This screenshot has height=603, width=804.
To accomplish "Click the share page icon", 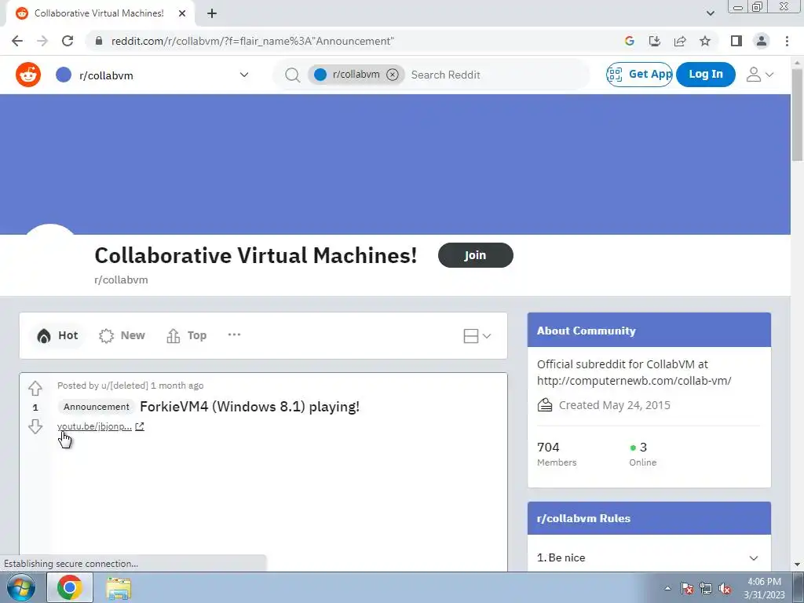I will (680, 41).
